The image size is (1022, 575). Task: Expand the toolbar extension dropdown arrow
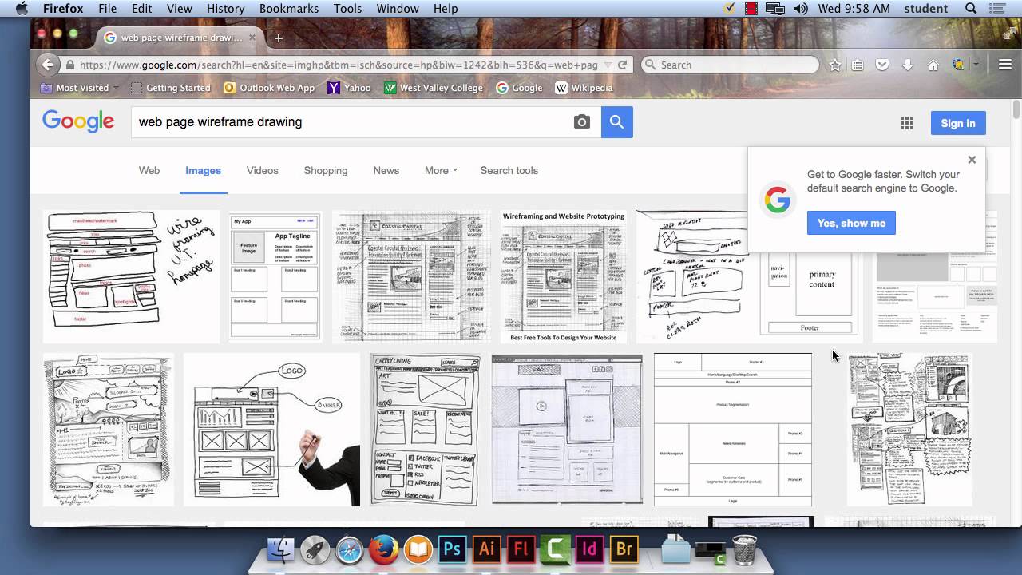click(976, 65)
